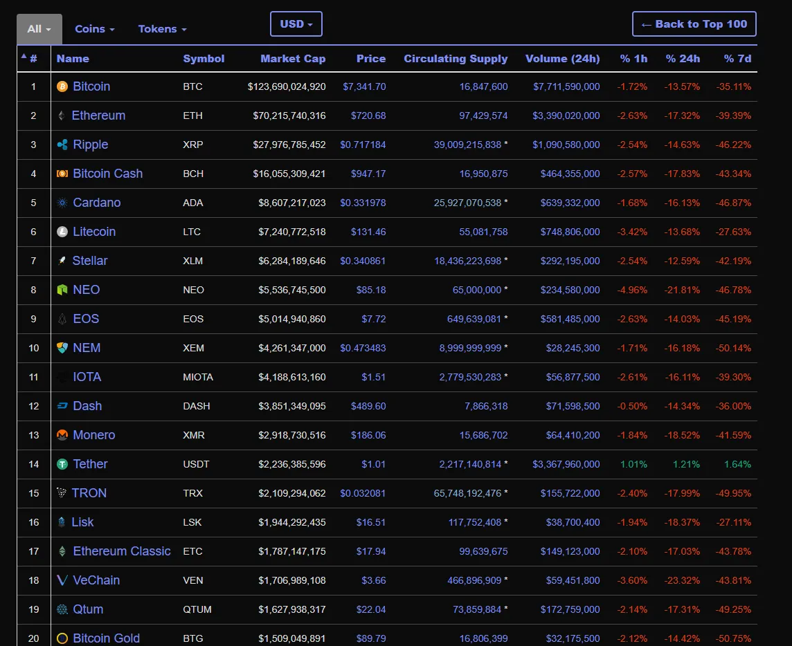Viewport: 792px width, 646px height.
Task: Click the NEO logo icon
Action: coord(62,290)
